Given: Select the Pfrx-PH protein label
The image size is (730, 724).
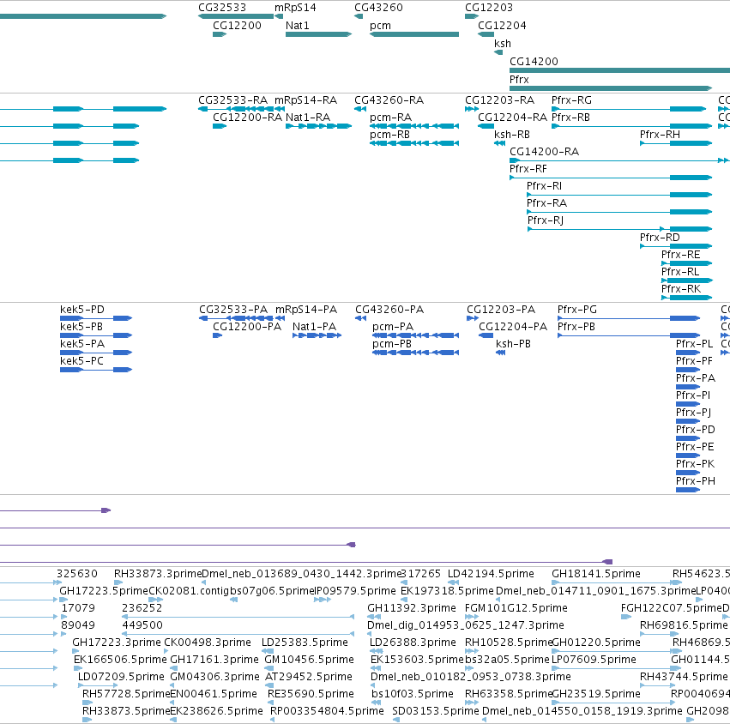Looking at the screenshot, I should [696, 481].
